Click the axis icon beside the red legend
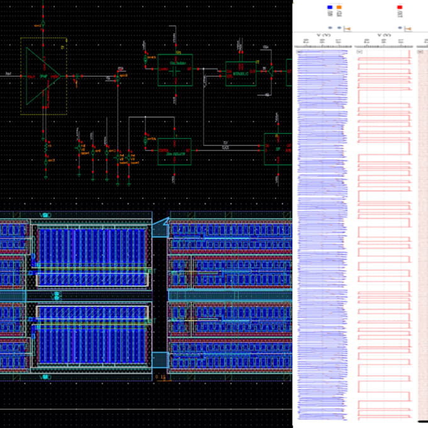The width and height of the screenshot is (428, 428). pos(408,28)
